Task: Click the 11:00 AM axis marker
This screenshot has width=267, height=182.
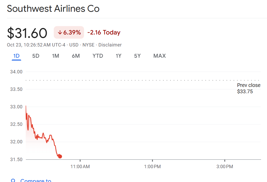Action: [80, 166]
